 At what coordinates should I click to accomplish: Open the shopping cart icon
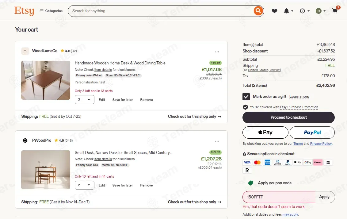(335, 11)
